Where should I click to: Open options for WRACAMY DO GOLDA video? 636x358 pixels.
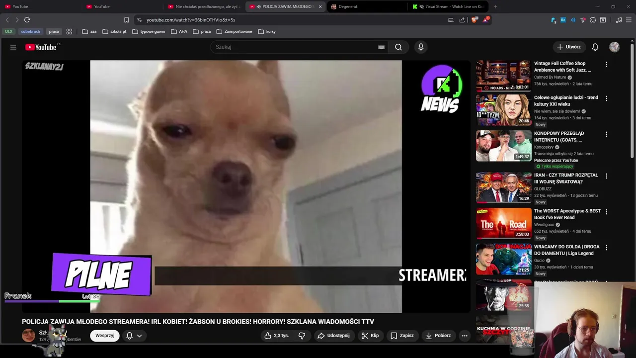click(606, 248)
